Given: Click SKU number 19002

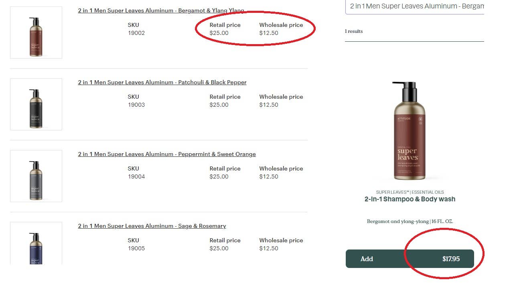Looking at the screenshot, I should pos(136,33).
